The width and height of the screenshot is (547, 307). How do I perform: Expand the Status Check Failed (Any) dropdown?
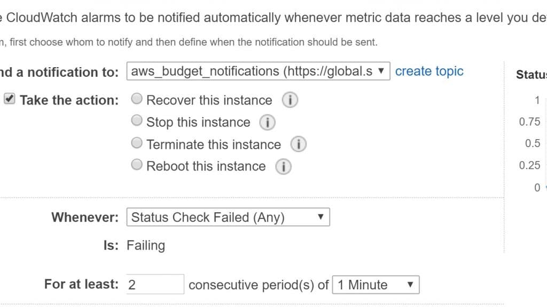click(x=228, y=217)
